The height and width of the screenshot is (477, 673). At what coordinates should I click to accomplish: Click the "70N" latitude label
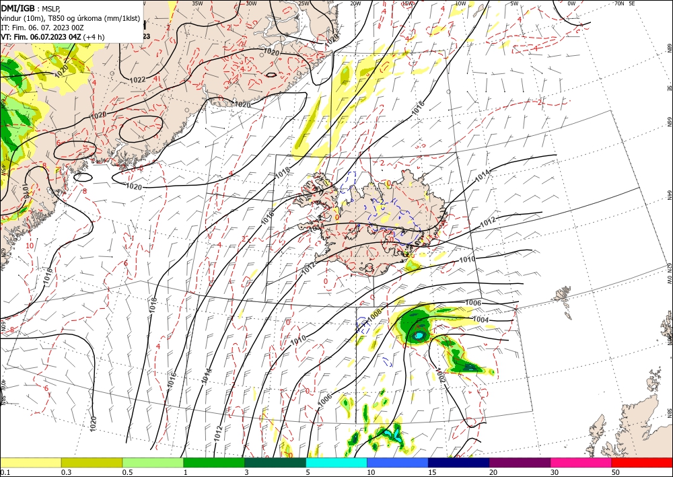(x=619, y=3)
